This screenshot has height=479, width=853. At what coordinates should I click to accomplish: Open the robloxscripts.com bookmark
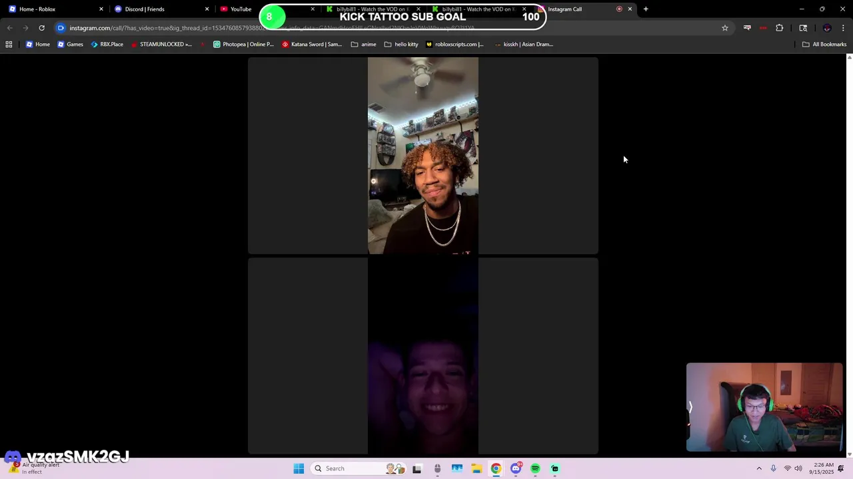(454, 45)
